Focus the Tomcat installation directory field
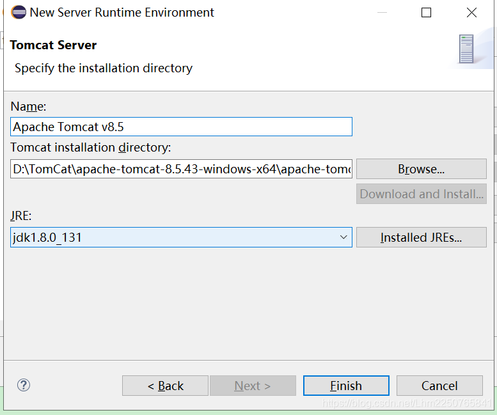This screenshot has height=415, width=497. 181,169
